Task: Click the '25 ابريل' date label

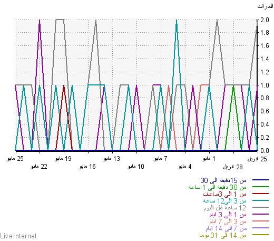Action: coord(257,159)
